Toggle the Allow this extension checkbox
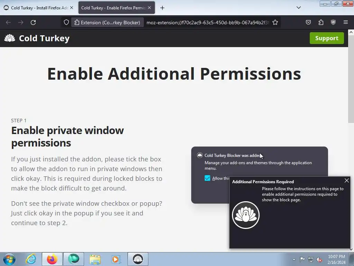 (207, 178)
